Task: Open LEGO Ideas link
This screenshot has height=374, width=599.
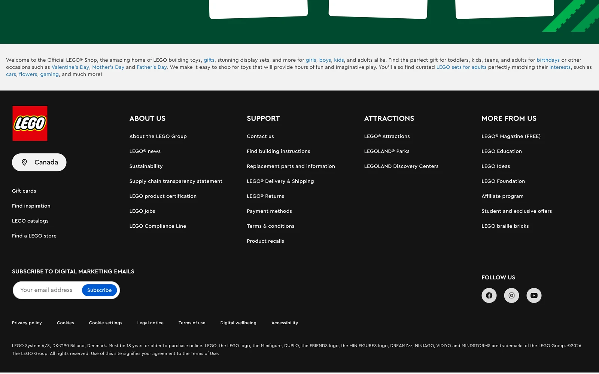Action: 496,166
